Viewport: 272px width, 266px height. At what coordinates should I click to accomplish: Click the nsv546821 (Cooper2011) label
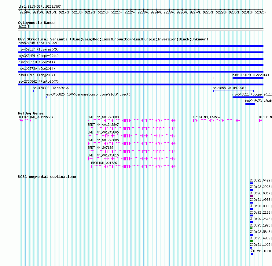coord(252,94)
